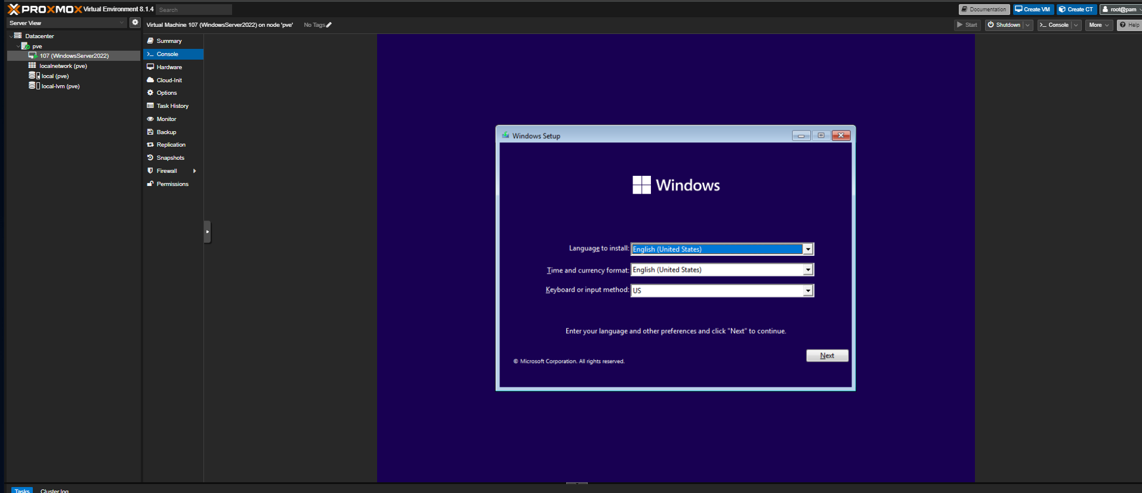Viewport: 1142px width, 493px height.
Task: Click the Backup floppy icon
Action: (150, 132)
